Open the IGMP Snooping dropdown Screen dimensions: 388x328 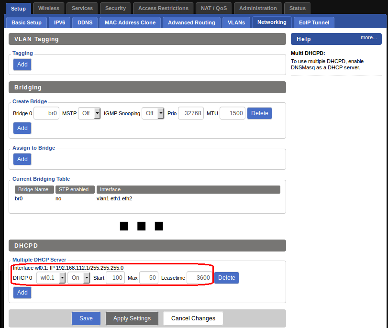click(153, 113)
